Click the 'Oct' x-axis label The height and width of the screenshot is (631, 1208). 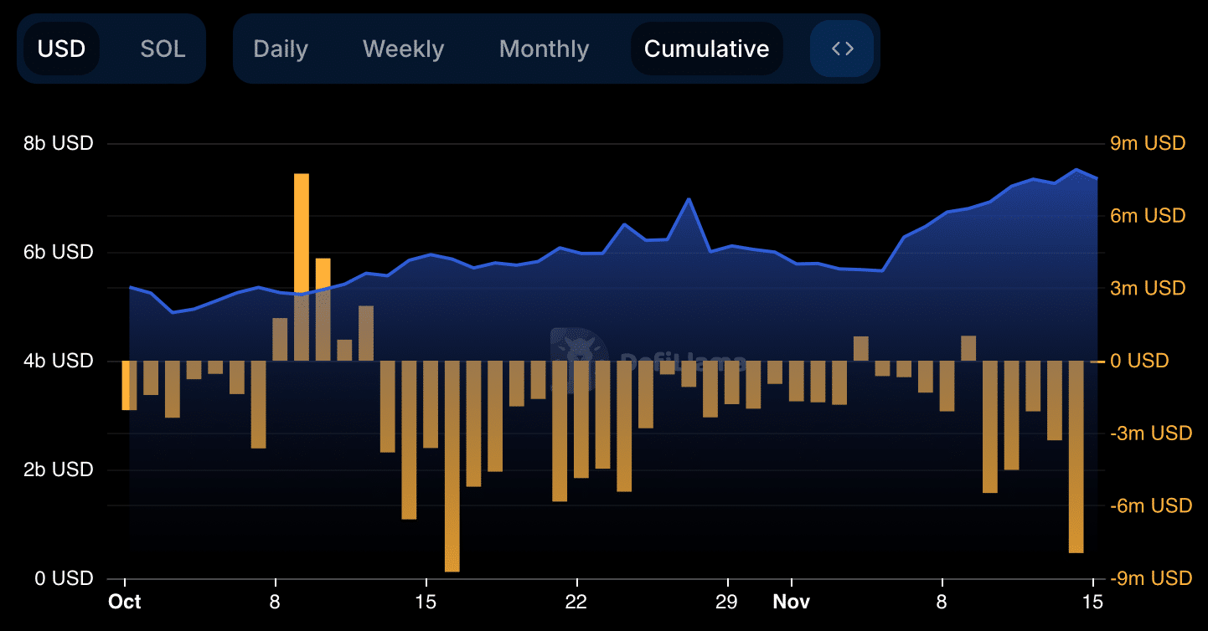(125, 602)
